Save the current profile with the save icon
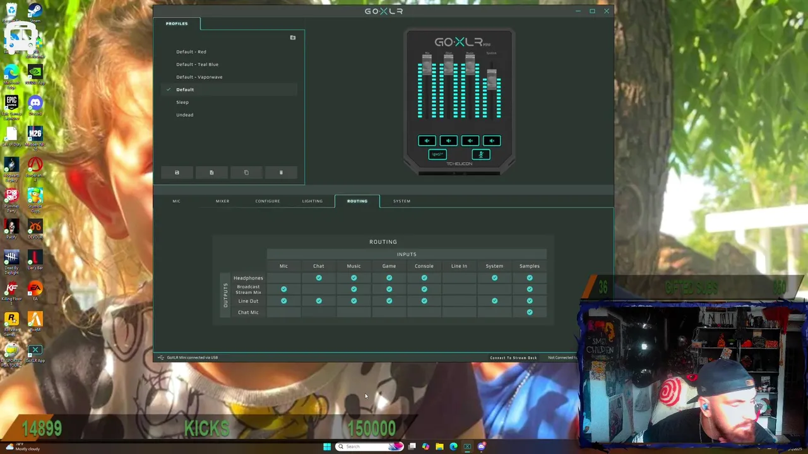 (177, 172)
